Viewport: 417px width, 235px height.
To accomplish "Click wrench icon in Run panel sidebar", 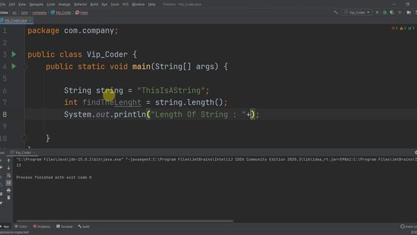I will coord(1,168).
